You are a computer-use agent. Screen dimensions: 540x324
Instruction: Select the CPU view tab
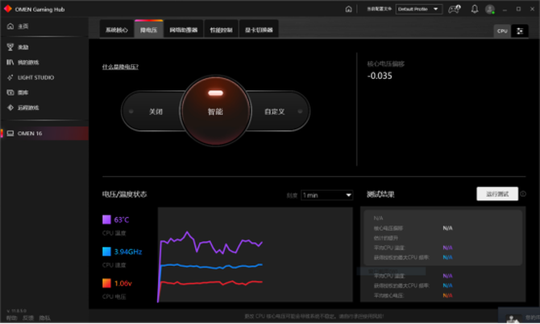click(x=502, y=31)
